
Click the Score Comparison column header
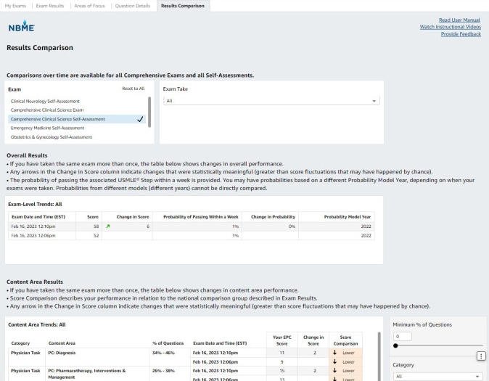pyautogui.click(x=345, y=340)
